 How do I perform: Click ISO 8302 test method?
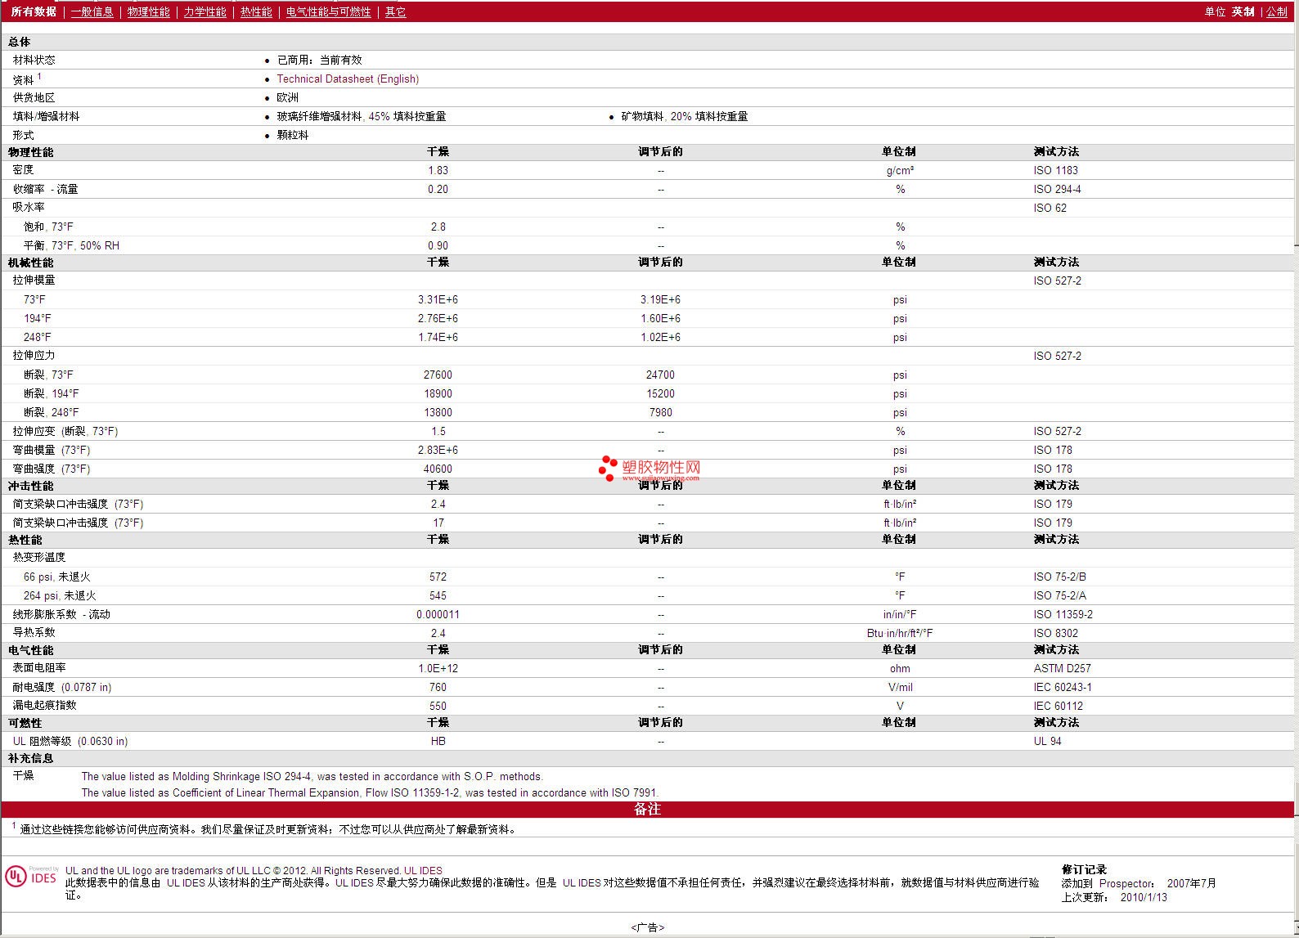1055,633
